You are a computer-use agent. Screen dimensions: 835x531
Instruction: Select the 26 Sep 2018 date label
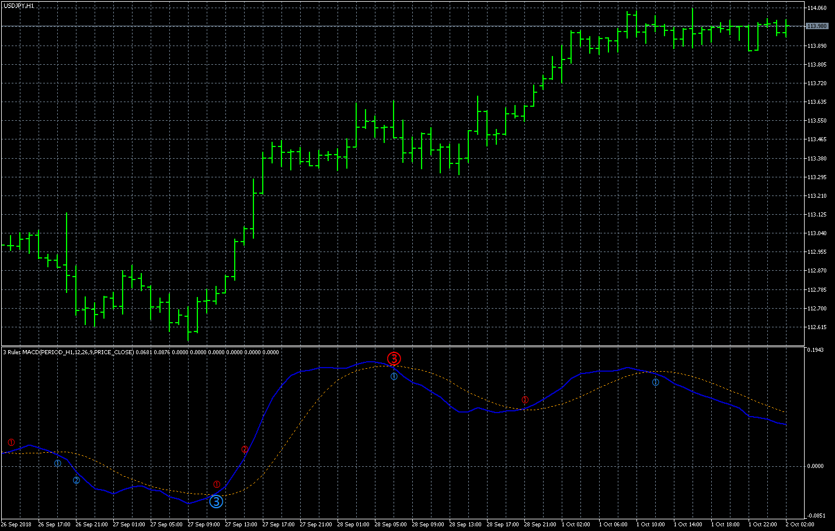16,525
